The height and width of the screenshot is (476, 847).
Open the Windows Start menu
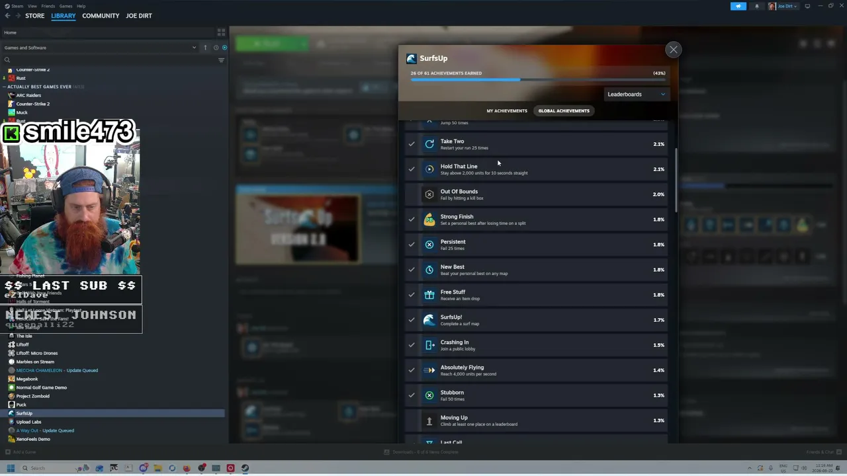[11, 468]
